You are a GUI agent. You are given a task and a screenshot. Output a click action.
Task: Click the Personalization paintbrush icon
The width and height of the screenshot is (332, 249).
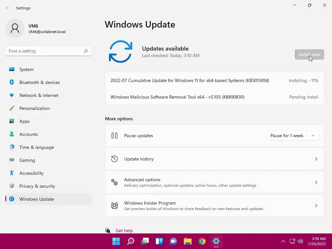pos(12,108)
